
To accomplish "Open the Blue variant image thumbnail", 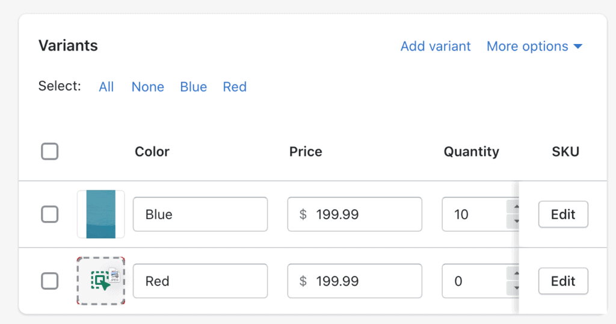I will pyautogui.click(x=101, y=214).
